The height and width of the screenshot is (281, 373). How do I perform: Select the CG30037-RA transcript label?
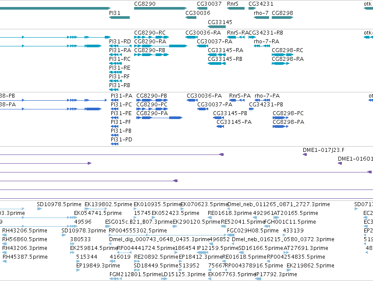[215, 41]
